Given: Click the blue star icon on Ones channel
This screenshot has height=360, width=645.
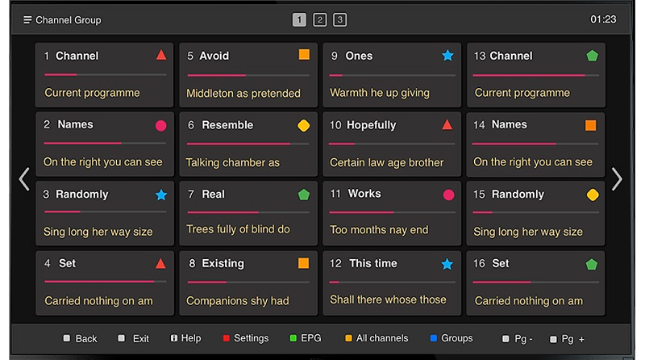Looking at the screenshot, I should [447, 56].
